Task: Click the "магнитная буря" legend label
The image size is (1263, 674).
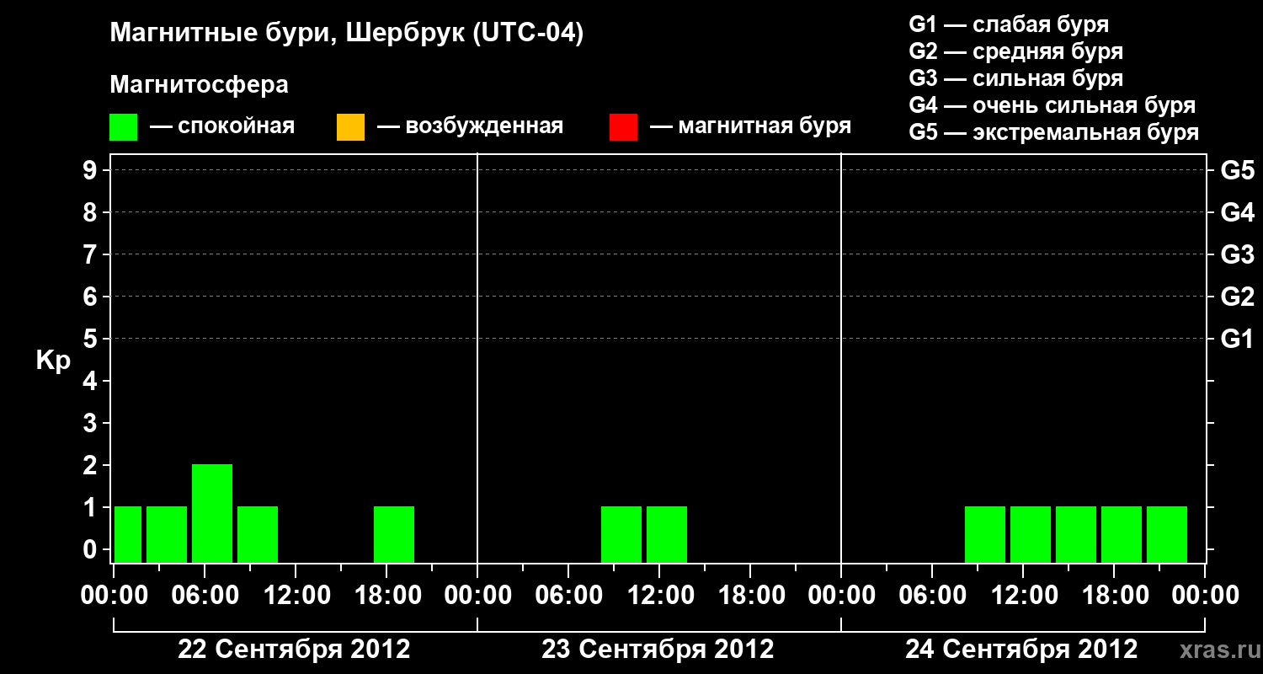Action: click(765, 127)
